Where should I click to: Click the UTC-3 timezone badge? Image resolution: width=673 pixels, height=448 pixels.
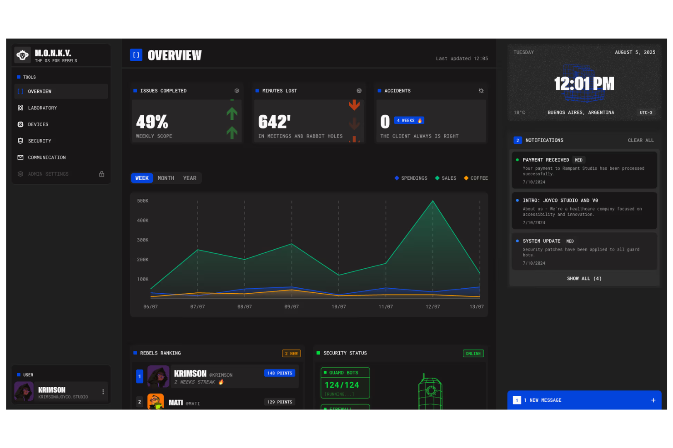646,113
